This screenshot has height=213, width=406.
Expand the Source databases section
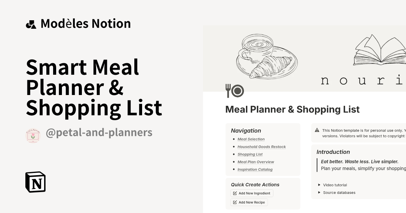pyautogui.click(x=339, y=192)
